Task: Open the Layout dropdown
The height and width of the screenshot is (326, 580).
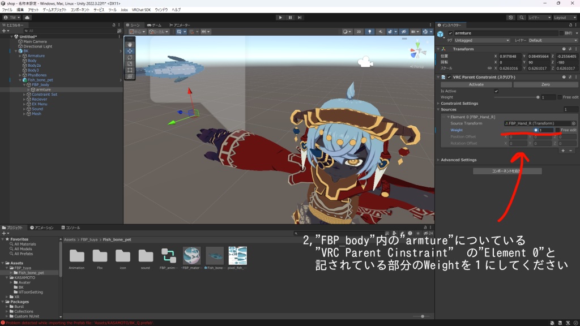Action: click(565, 18)
